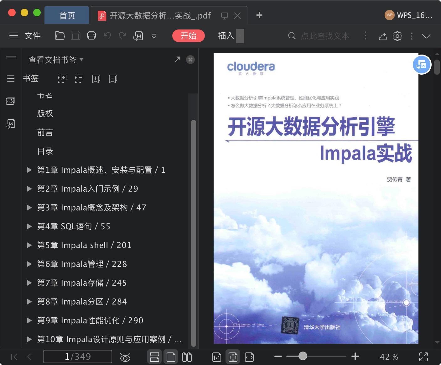Show the bookmarks list sidebar icon

(11, 78)
